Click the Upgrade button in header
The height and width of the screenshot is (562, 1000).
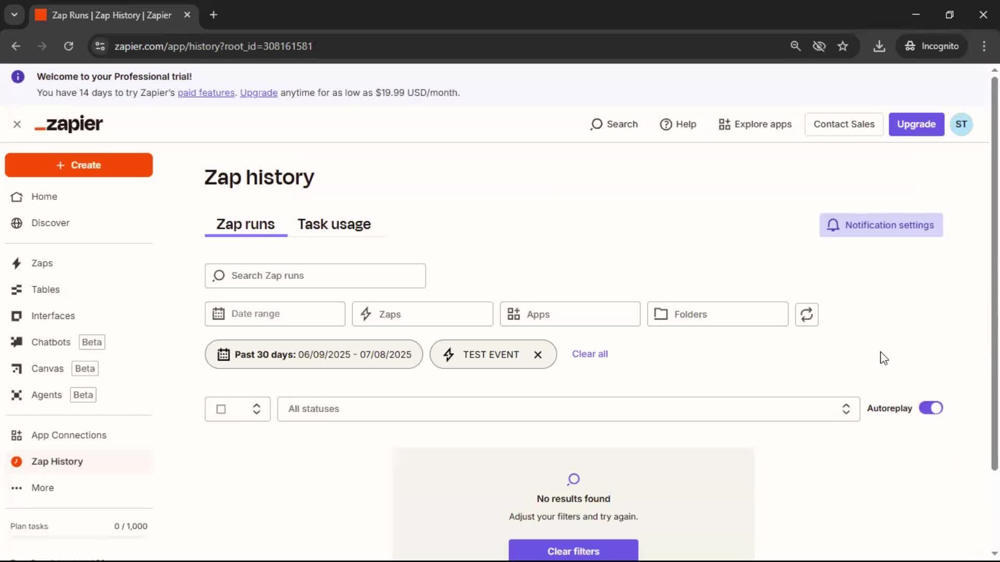point(916,124)
